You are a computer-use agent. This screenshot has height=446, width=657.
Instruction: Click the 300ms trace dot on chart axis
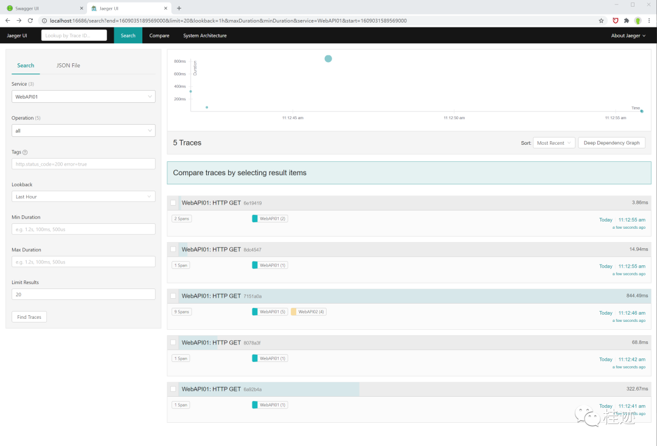coord(190,91)
